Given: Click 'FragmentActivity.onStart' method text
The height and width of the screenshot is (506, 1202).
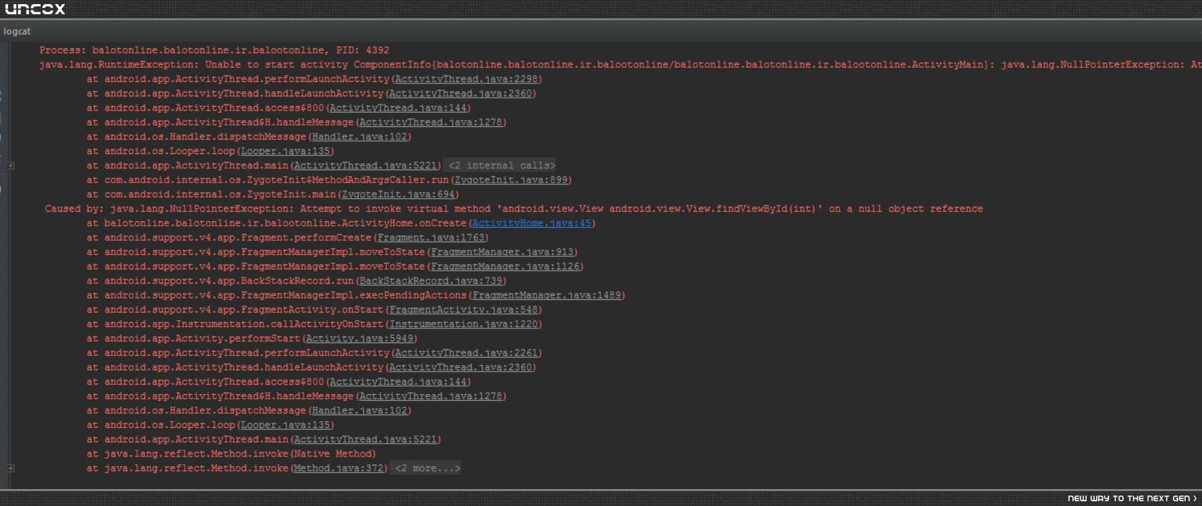Looking at the screenshot, I should point(312,309).
